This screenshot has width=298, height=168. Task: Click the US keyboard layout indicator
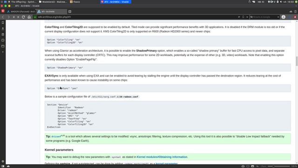284,2
